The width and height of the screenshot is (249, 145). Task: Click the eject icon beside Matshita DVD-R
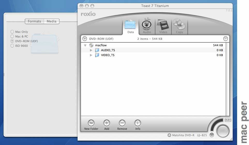pos(169,135)
